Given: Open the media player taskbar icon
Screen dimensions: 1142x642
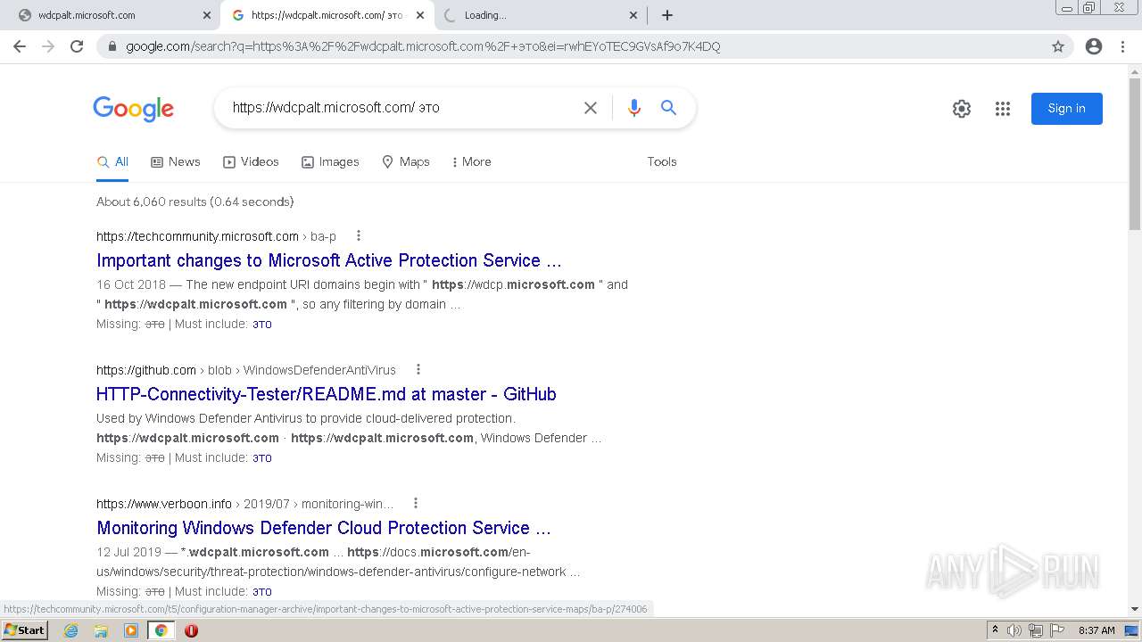Looking at the screenshot, I should click(131, 630).
